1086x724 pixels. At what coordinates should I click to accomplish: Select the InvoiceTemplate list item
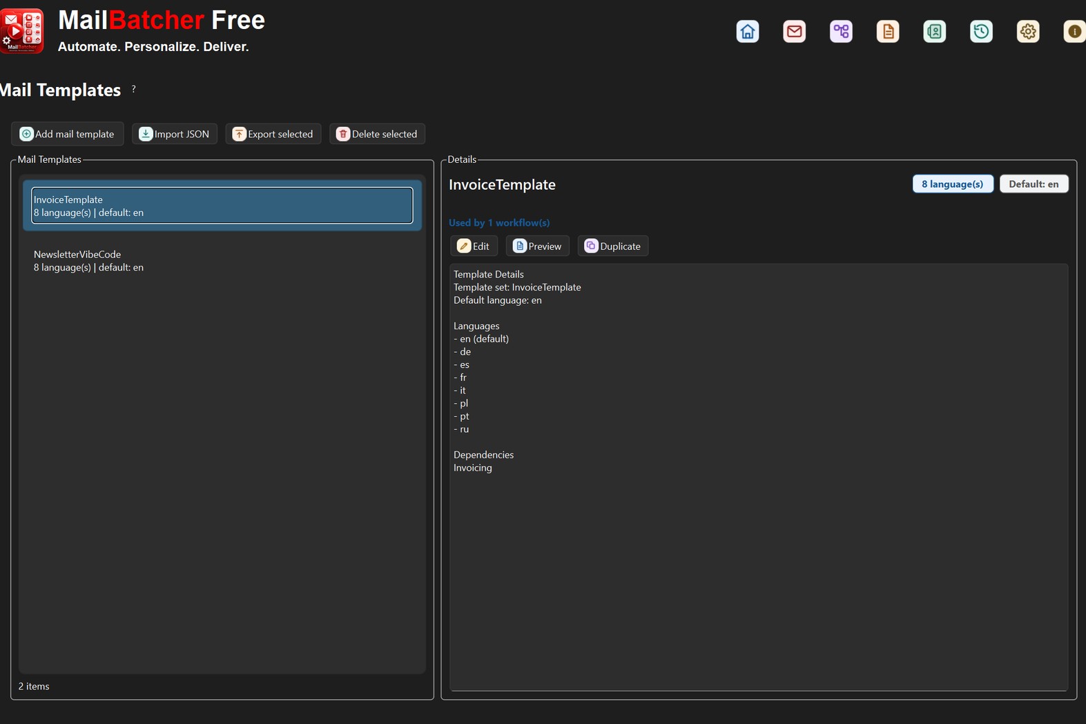[222, 206]
